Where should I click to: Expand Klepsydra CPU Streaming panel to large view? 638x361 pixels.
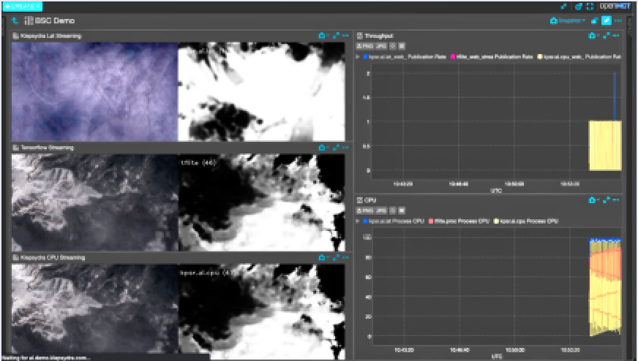[336, 257]
